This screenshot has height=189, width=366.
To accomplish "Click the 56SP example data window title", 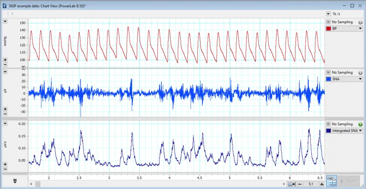I will click(47, 6).
